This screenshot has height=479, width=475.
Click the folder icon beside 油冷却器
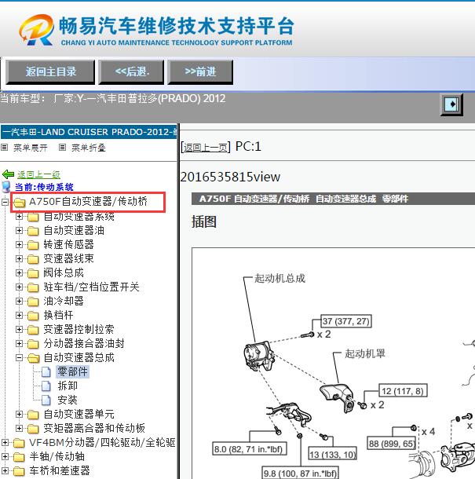(33, 302)
